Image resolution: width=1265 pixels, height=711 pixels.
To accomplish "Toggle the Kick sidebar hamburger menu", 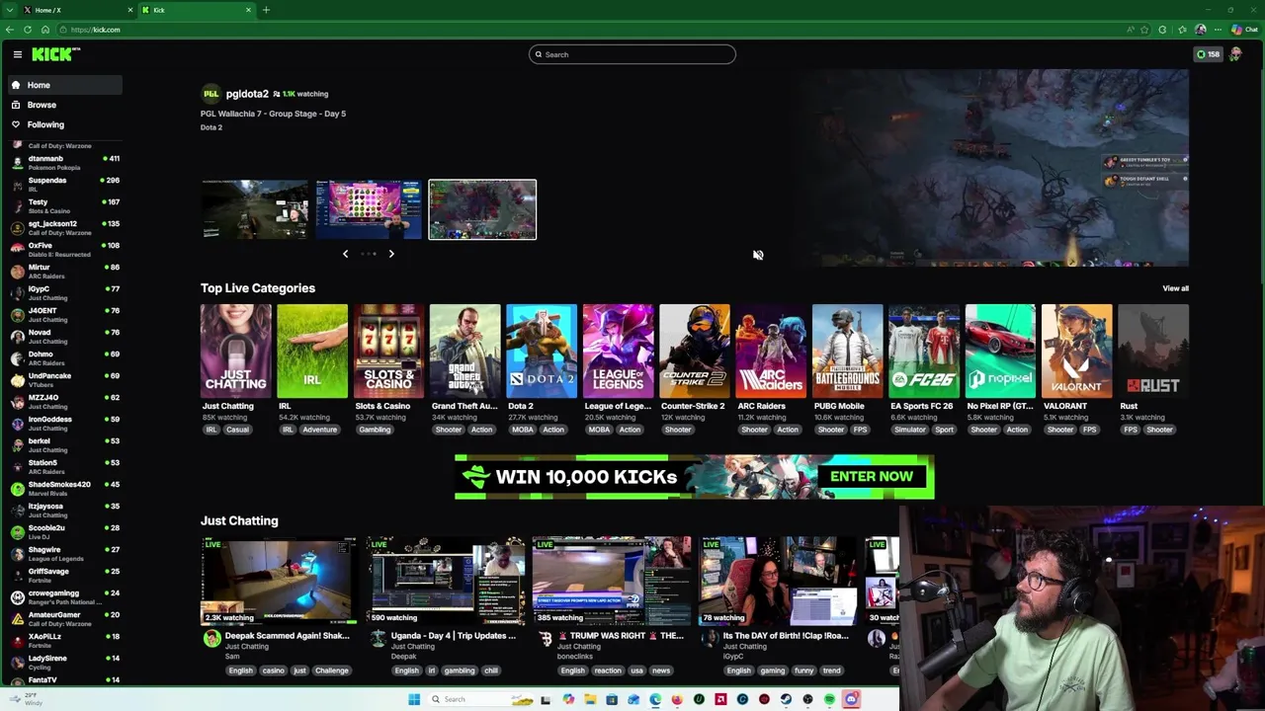I will pyautogui.click(x=17, y=54).
